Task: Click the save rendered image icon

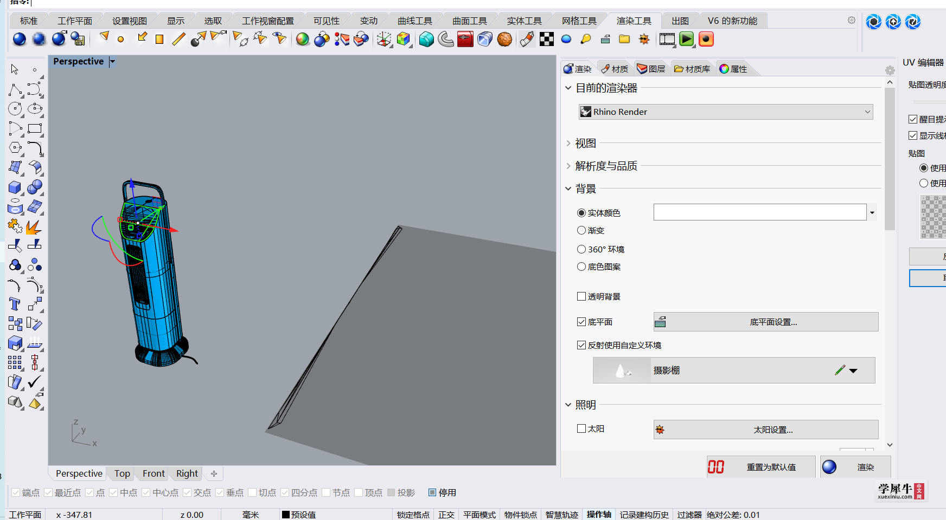Action: [78, 39]
